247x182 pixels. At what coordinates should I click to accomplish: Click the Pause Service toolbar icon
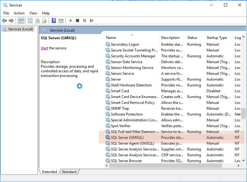click(x=85, y=21)
